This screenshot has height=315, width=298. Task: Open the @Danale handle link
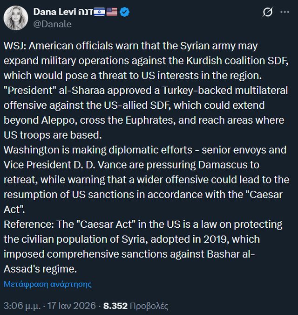pos(52,24)
